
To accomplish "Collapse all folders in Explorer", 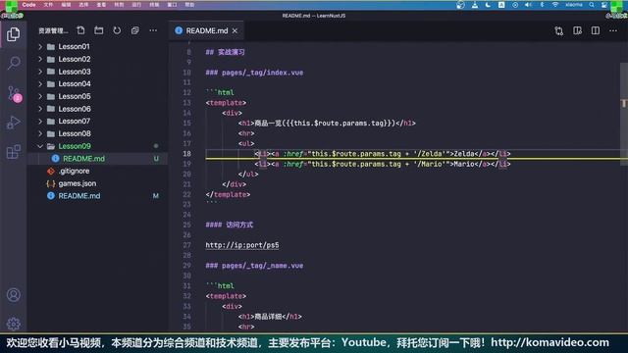I will click(x=135, y=30).
